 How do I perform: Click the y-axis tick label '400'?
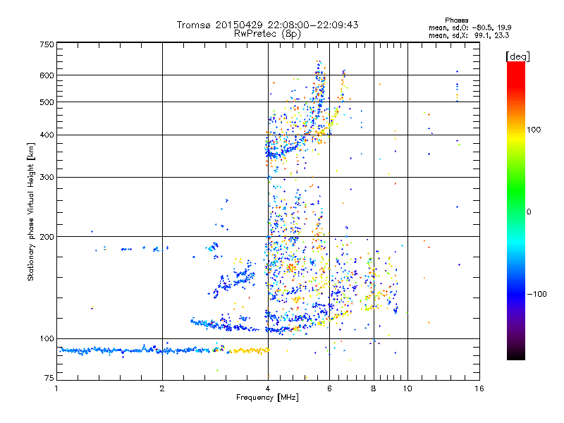(47, 135)
